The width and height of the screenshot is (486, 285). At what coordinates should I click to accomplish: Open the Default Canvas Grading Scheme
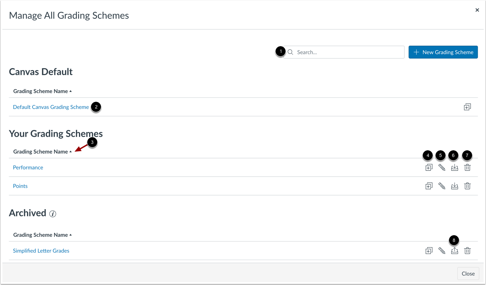(51, 107)
